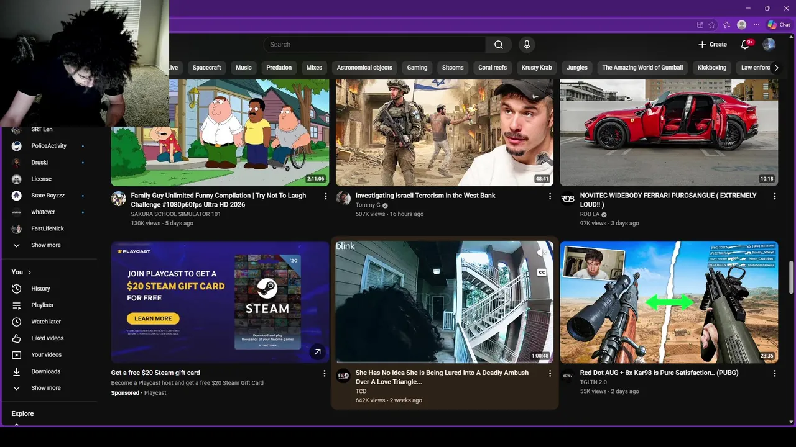Open Explore section heading

pos(22,413)
